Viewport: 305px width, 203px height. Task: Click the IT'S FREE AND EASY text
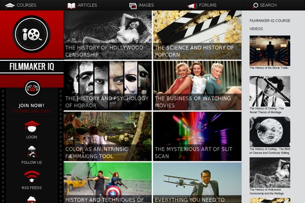click(32, 111)
